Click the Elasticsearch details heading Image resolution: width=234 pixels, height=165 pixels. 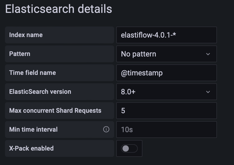pos(58,9)
